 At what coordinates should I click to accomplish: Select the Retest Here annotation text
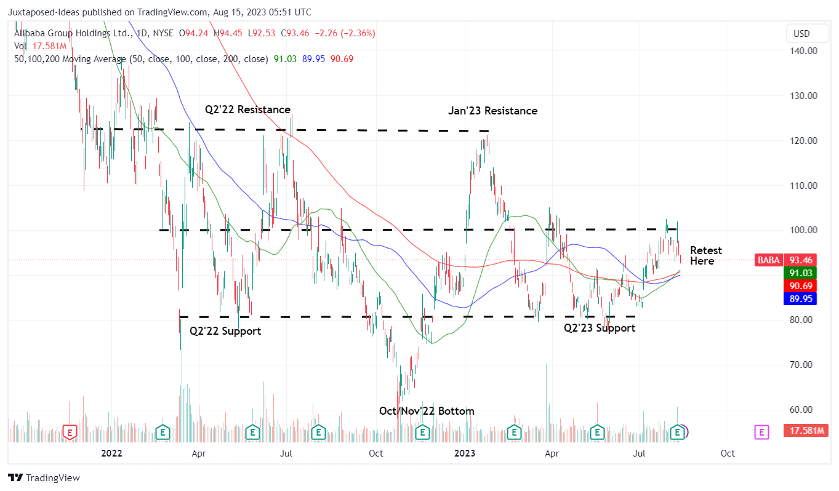point(706,255)
